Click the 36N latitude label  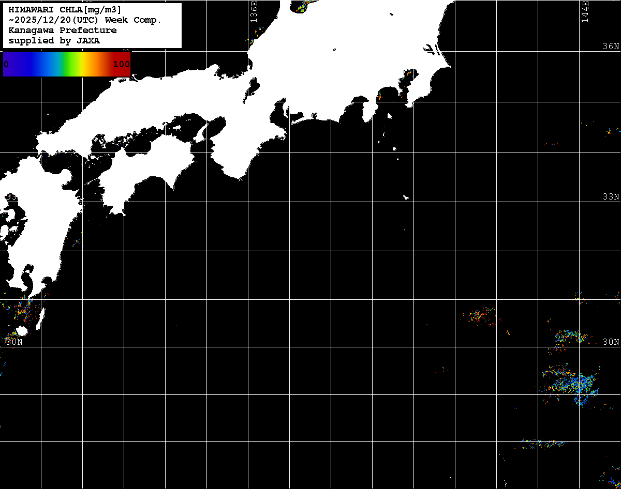611,47
